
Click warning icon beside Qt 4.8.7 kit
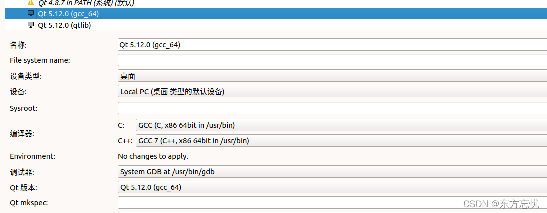31,3
